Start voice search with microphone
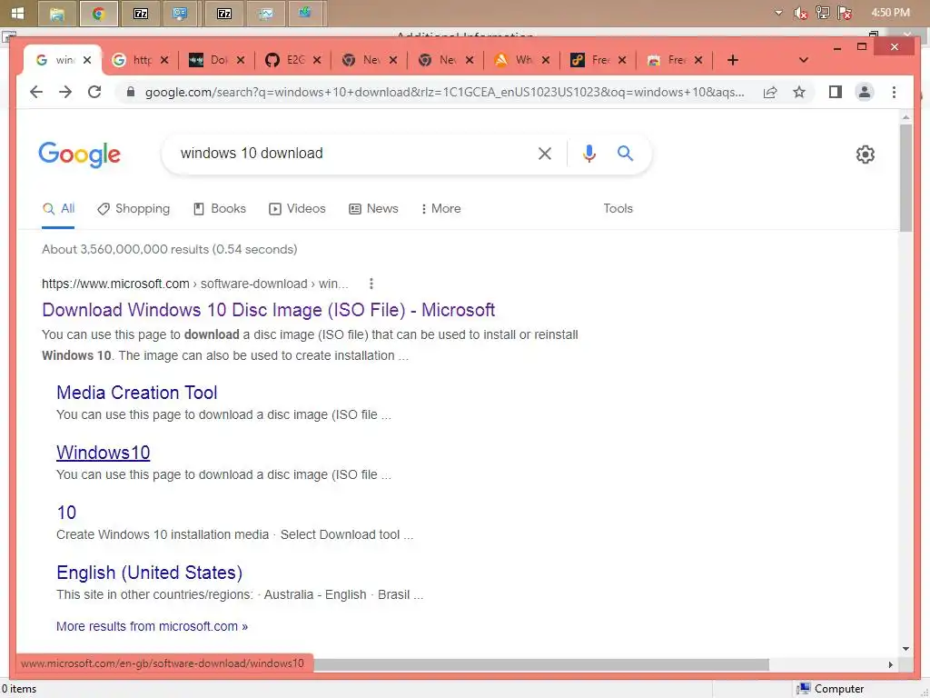930x698 pixels. (589, 154)
